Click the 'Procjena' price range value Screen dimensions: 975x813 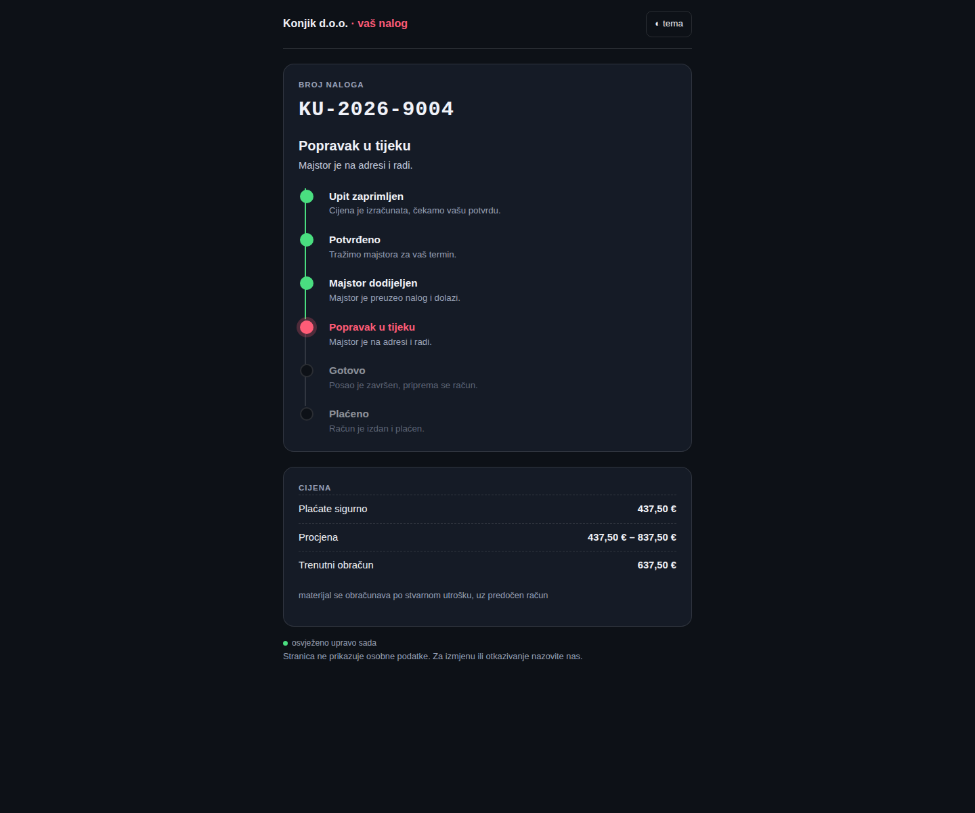632,537
